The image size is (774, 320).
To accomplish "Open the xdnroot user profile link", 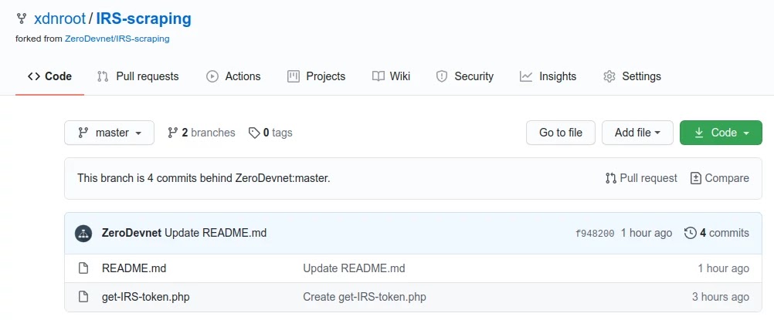I will 59,19.
